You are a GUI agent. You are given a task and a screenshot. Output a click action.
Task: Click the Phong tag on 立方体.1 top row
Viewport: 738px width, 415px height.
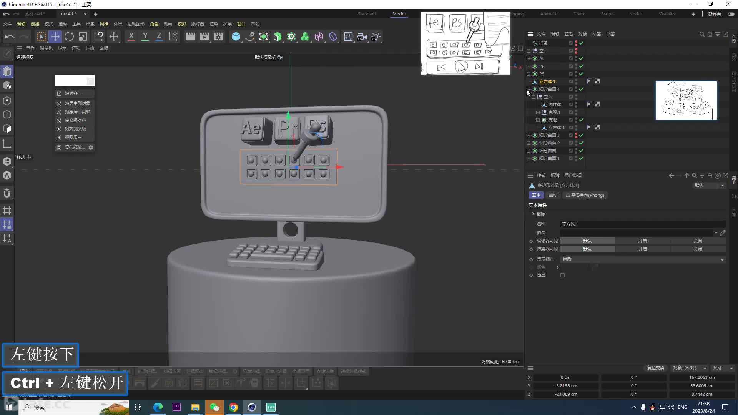tap(589, 81)
